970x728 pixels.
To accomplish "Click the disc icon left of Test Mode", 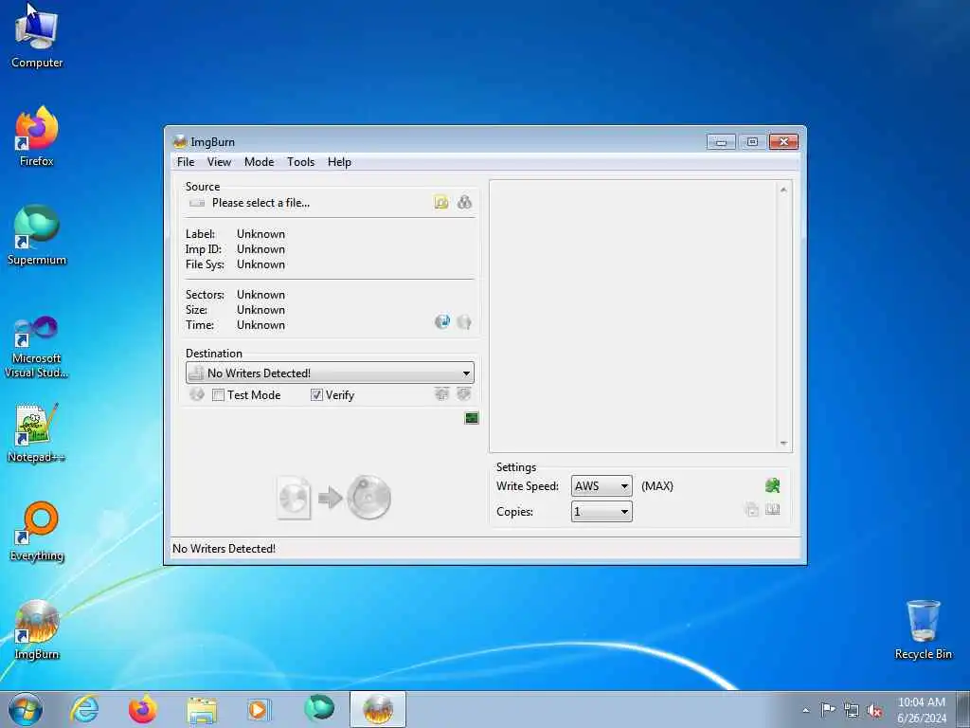I will tap(197, 394).
